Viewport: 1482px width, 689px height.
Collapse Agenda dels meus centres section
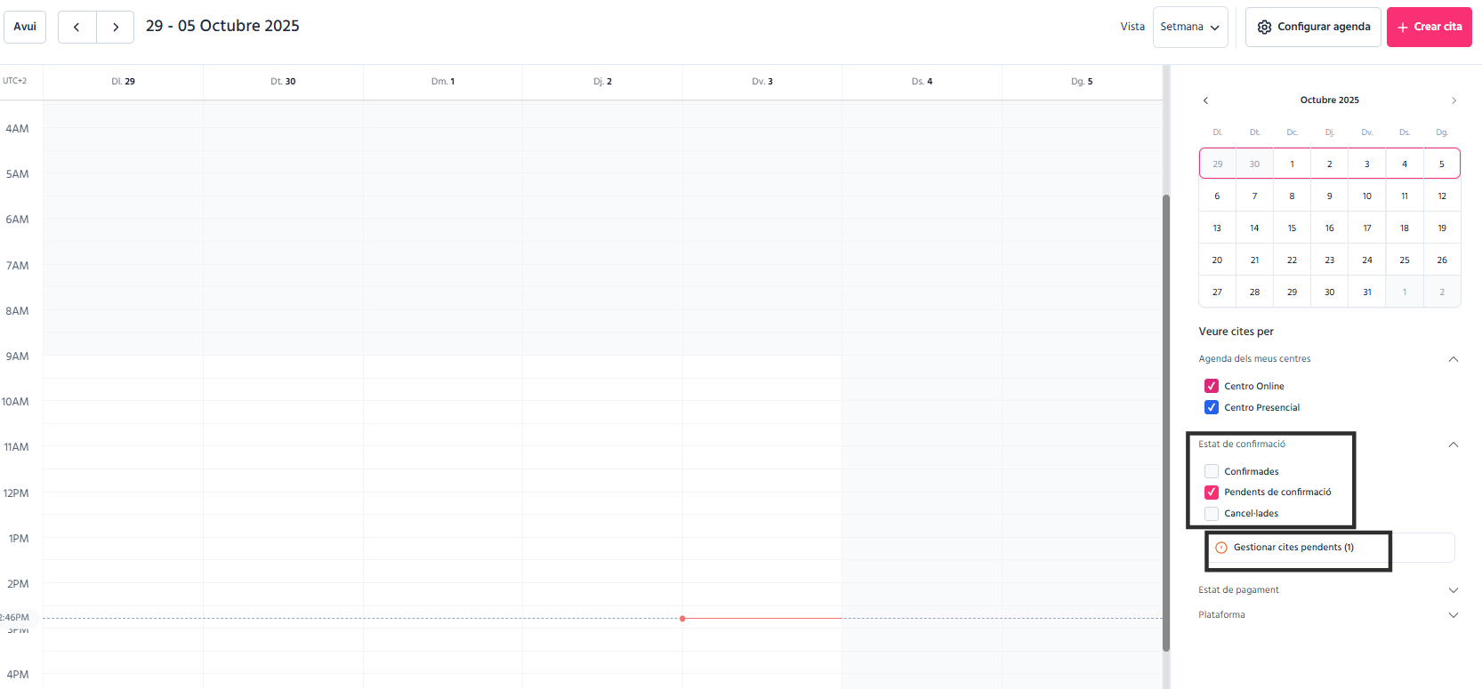pos(1454,359)
